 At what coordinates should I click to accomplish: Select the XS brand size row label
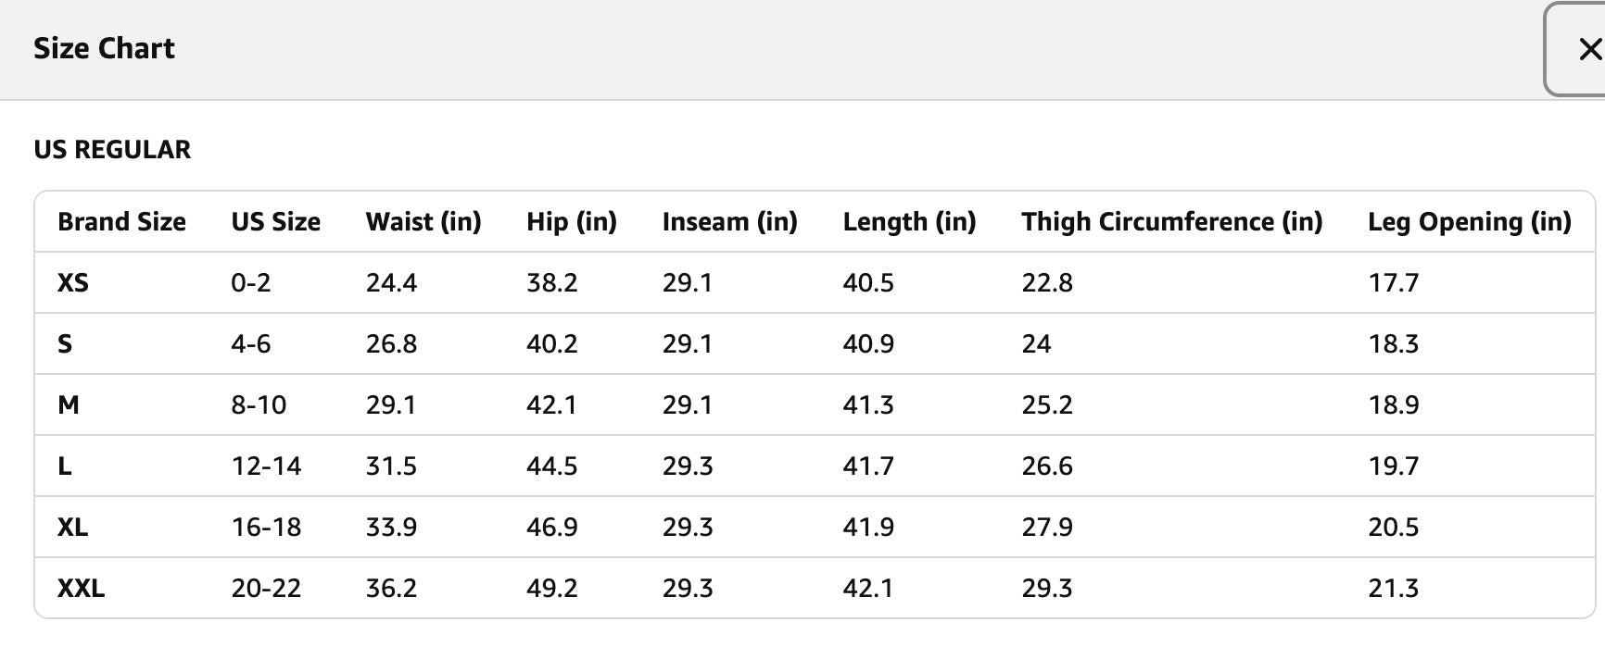pos(73,283)
